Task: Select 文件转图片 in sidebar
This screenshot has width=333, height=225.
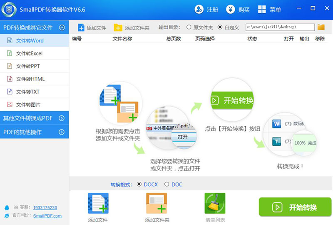Action: (x=35, y=105)
